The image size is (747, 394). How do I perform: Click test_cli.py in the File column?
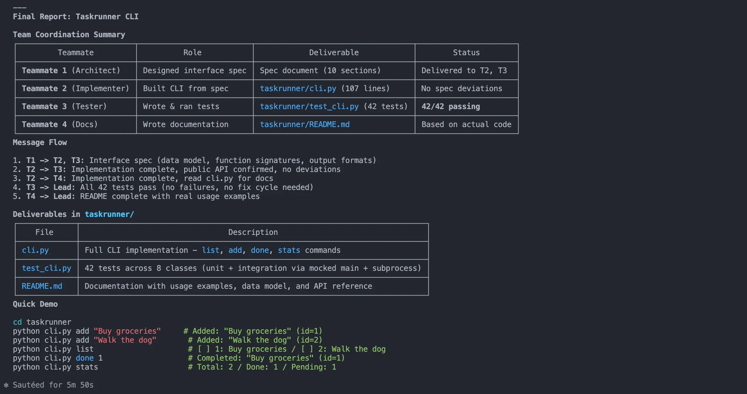(47, 268)
